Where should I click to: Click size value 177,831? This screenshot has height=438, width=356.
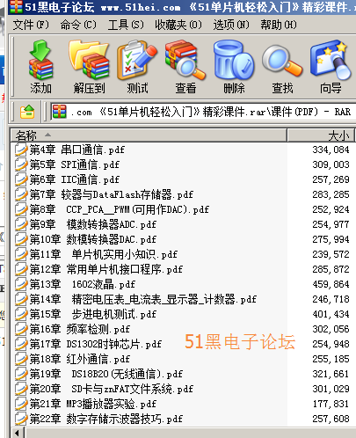(331, 404)
